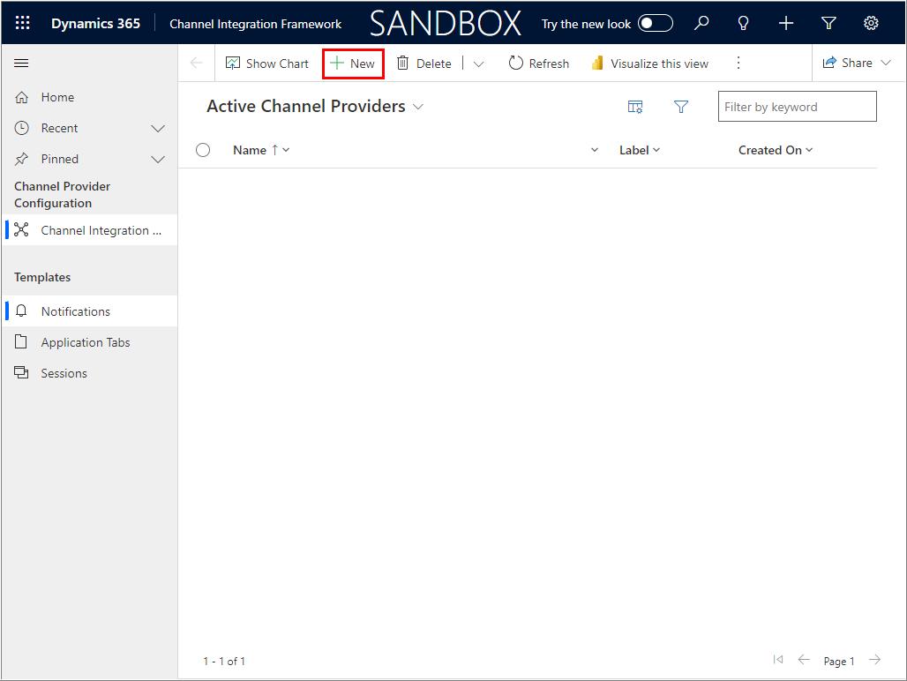Click the lightbulb icon in the header
The image size is (907, 681).
click(743, 23)
